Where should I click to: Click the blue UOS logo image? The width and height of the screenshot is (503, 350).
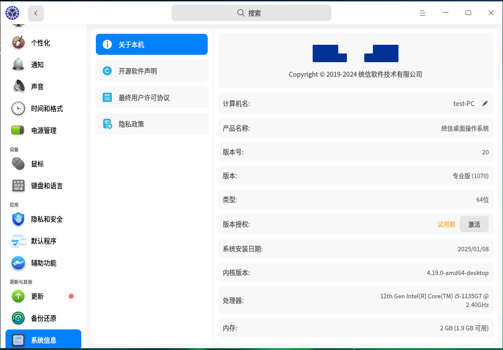click(x=356, y=53)
